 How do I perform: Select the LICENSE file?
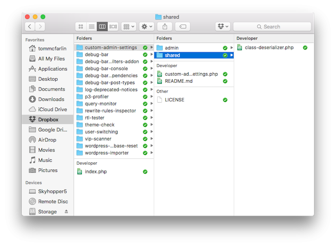(194, 100)
